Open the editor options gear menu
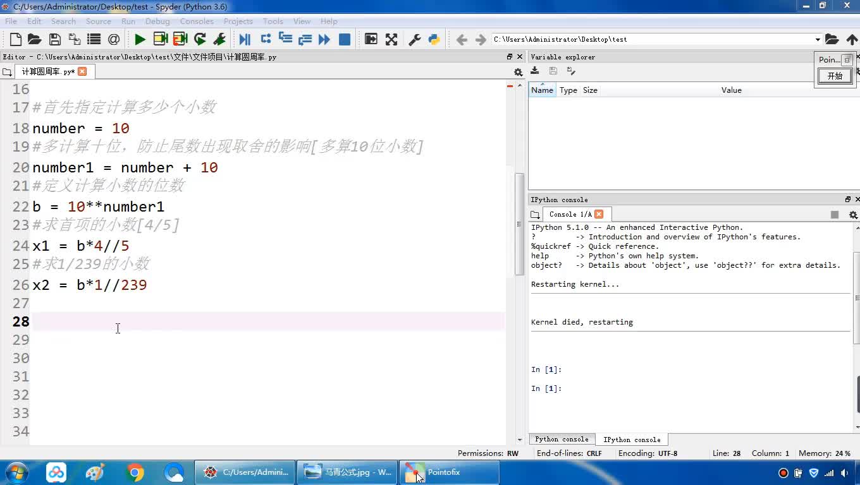 coord(518,72)
